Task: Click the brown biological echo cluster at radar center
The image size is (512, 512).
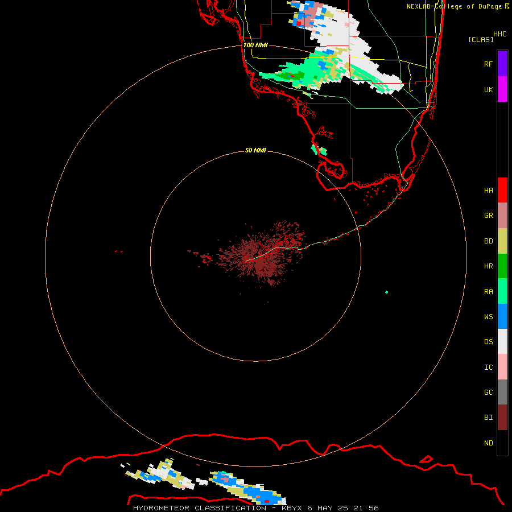Action: click(x=261, y=255)
